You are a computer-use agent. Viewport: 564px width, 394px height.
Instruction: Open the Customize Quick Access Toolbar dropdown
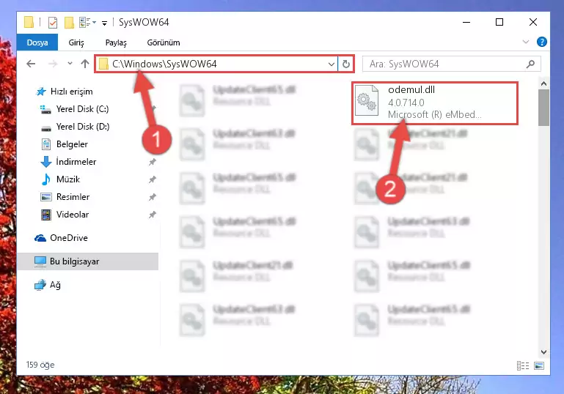[104, 23]
